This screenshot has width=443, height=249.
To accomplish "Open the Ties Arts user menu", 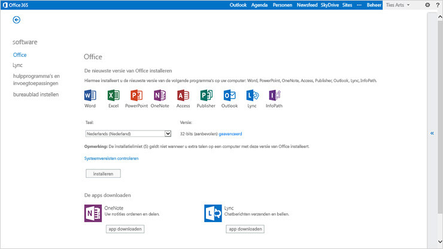I will click(398, 5).
